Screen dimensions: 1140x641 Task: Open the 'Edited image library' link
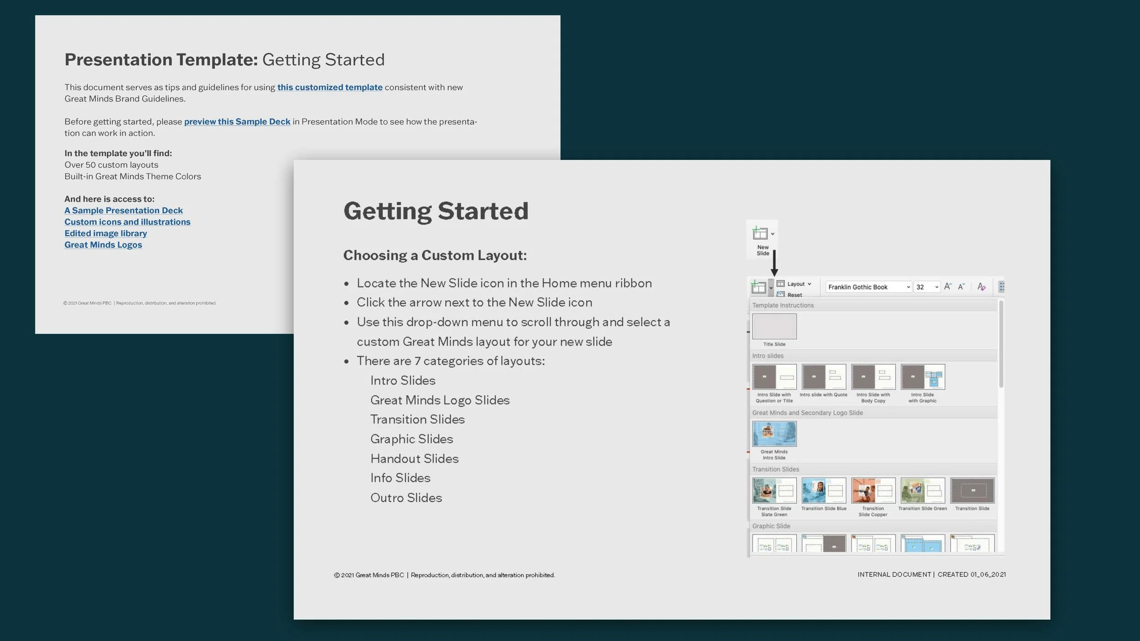click(106, 233)
